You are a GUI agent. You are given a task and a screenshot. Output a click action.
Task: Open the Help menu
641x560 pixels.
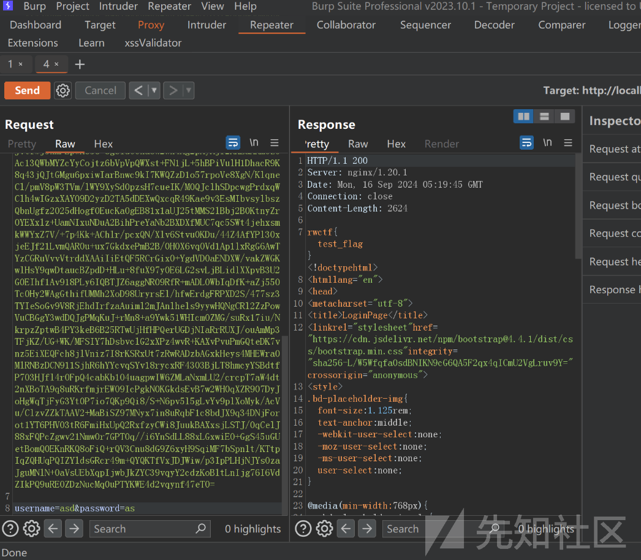(x=245, y=6)
